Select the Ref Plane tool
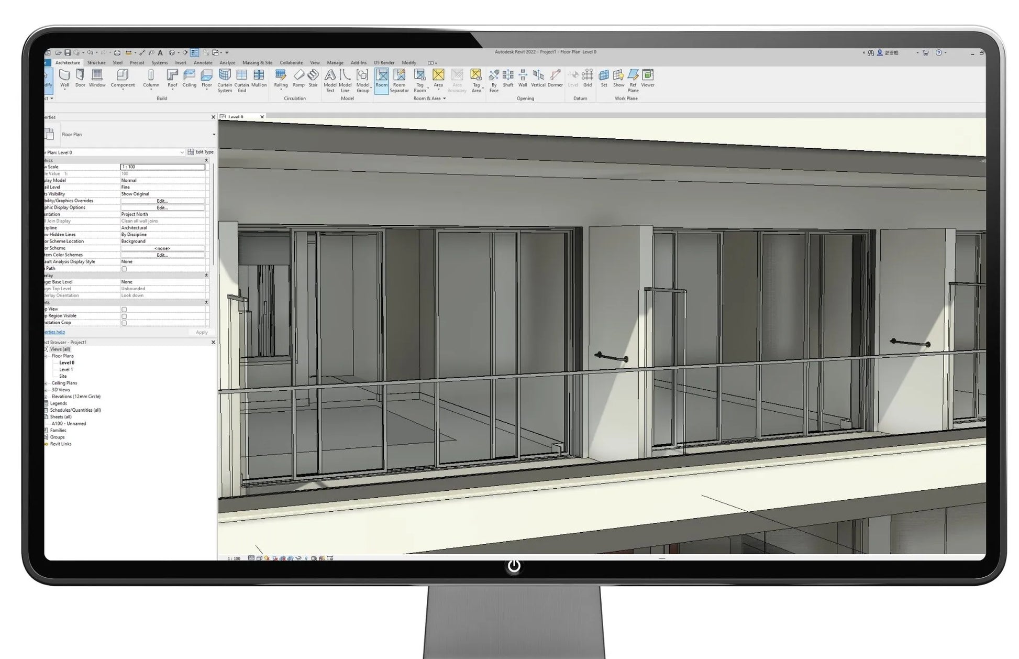Screen dimensions: 1019x659 (x=633, y=81)
